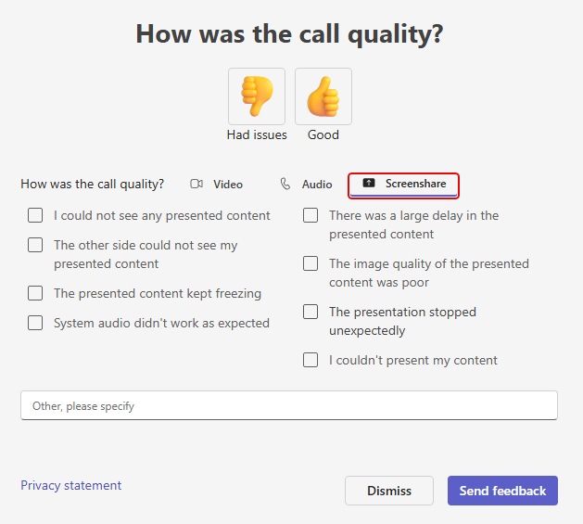
Task: Click the video camera icon
Action: click(x=196, y=184)
